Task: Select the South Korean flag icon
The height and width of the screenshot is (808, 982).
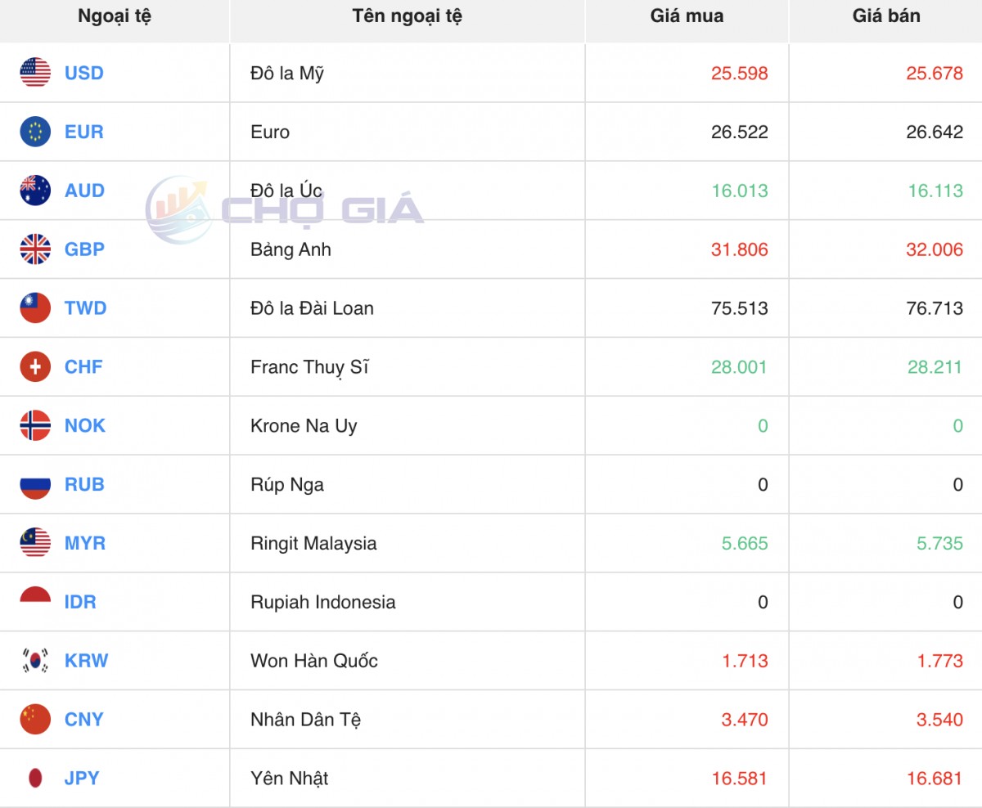Action: (35, 661)
